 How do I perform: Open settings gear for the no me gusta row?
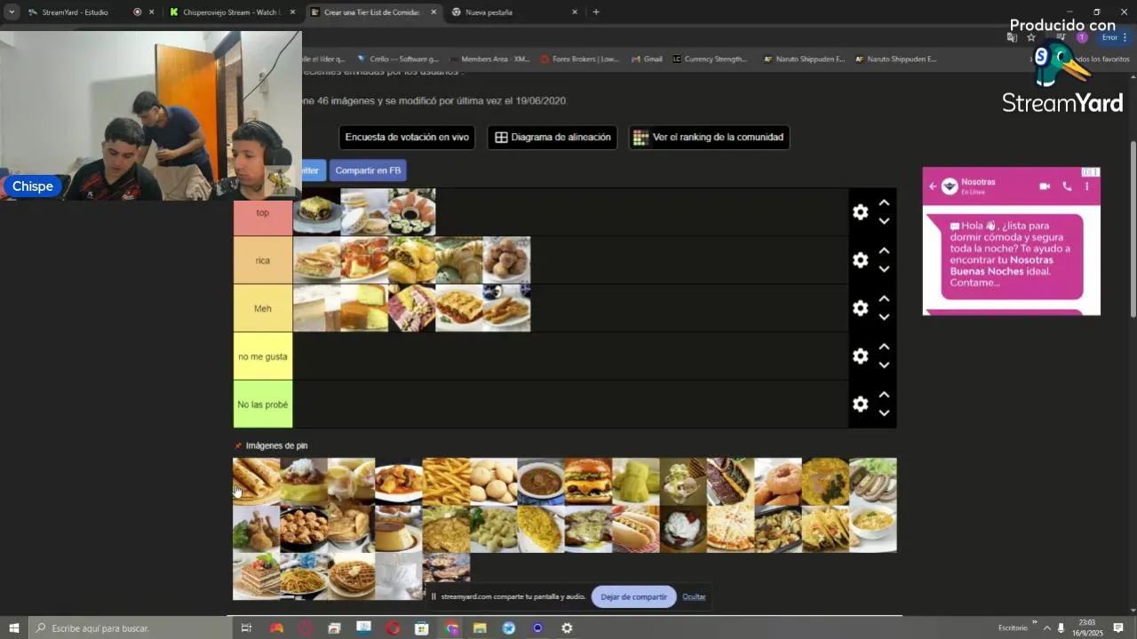point(860,356)
